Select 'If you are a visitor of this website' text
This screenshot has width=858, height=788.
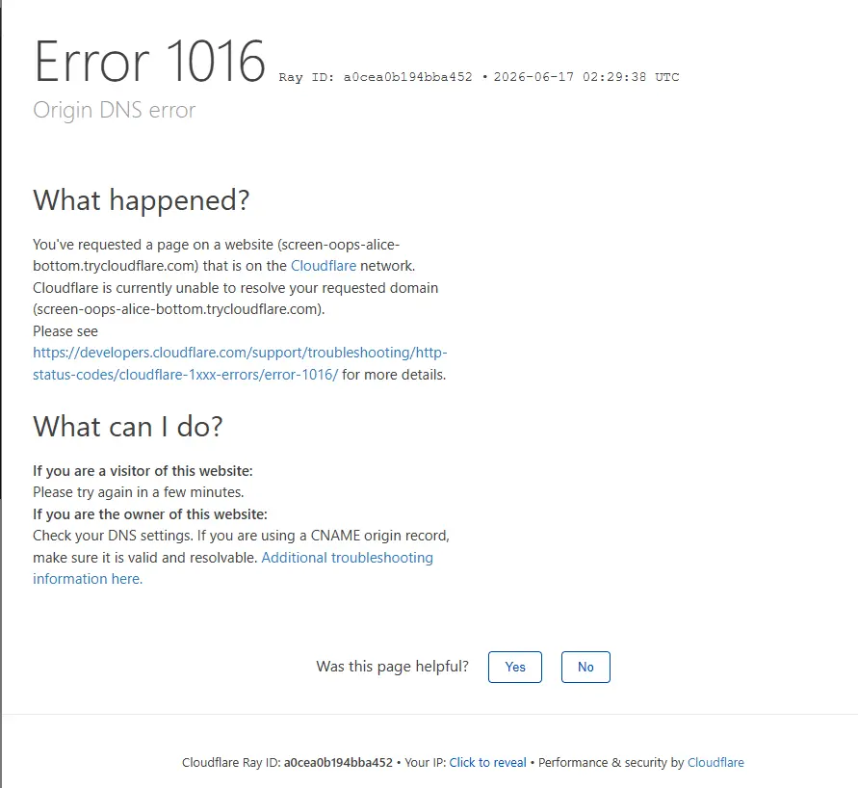(143, 471)
